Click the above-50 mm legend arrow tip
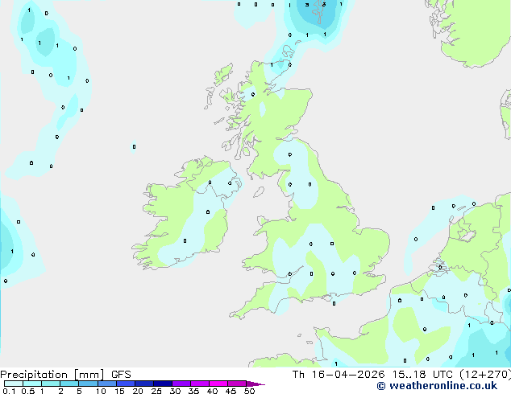Screen dimensions: 511x394 click(255, 384)
